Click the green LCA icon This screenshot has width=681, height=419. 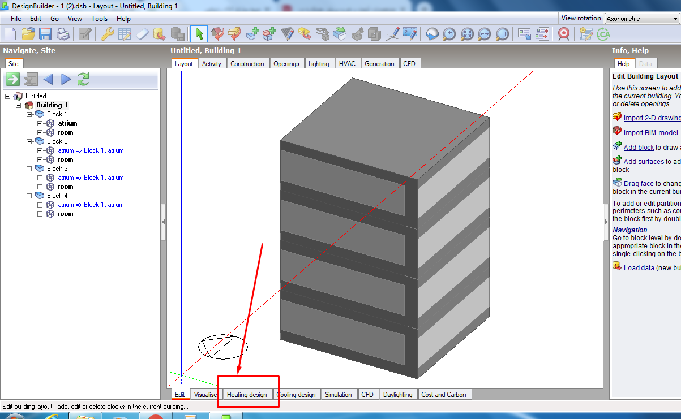(603, 34)
